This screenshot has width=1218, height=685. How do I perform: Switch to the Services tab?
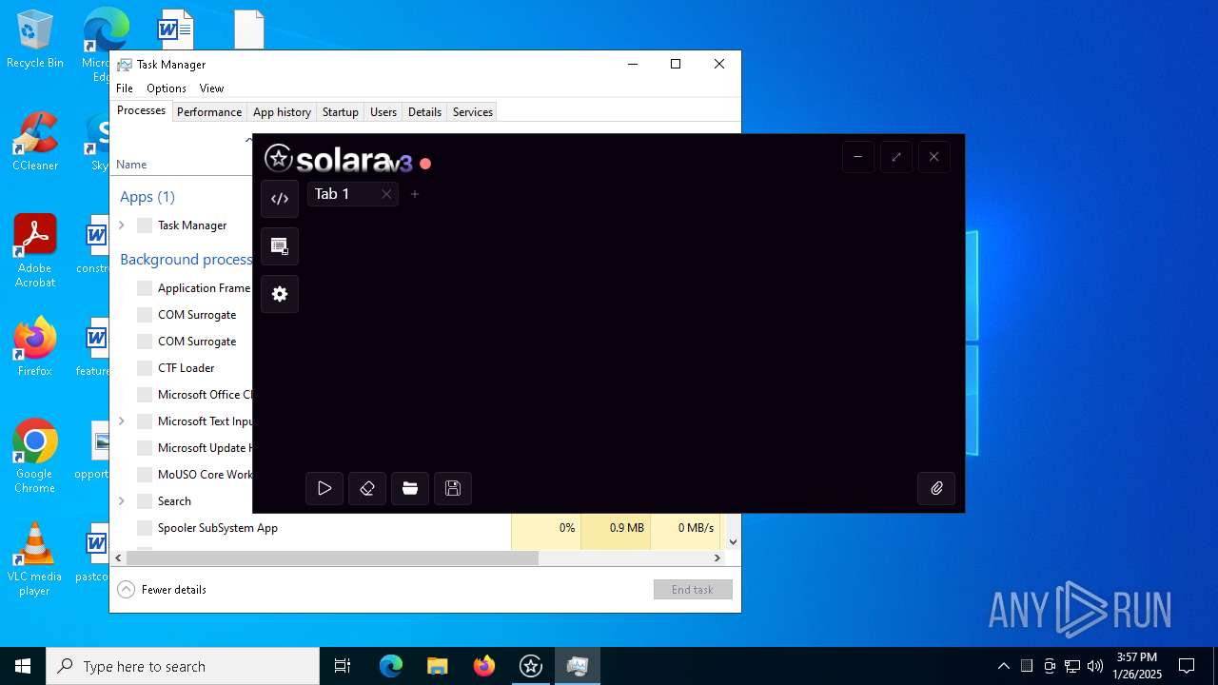pos(473,111)
